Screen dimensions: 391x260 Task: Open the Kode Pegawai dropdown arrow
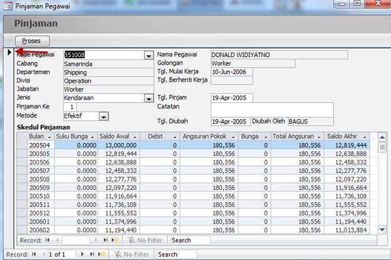(x=149, y=55)
